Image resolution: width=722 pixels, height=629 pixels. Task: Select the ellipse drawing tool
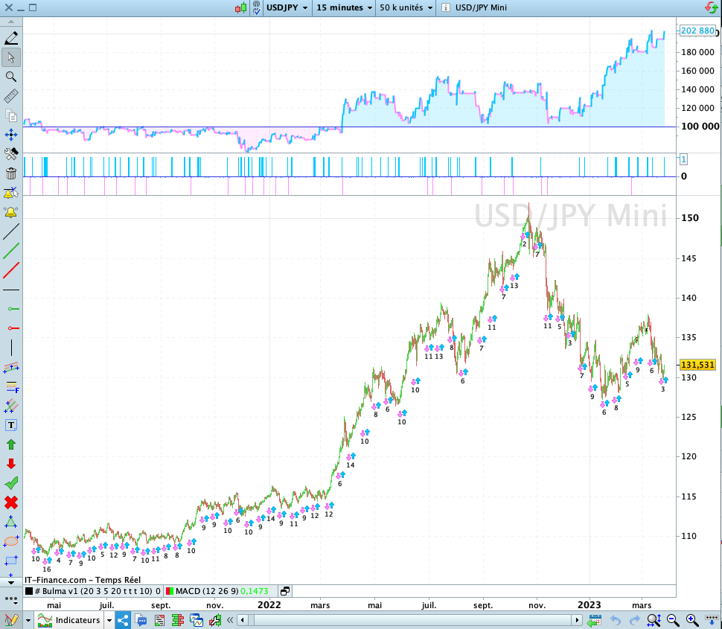coord(11,541)
